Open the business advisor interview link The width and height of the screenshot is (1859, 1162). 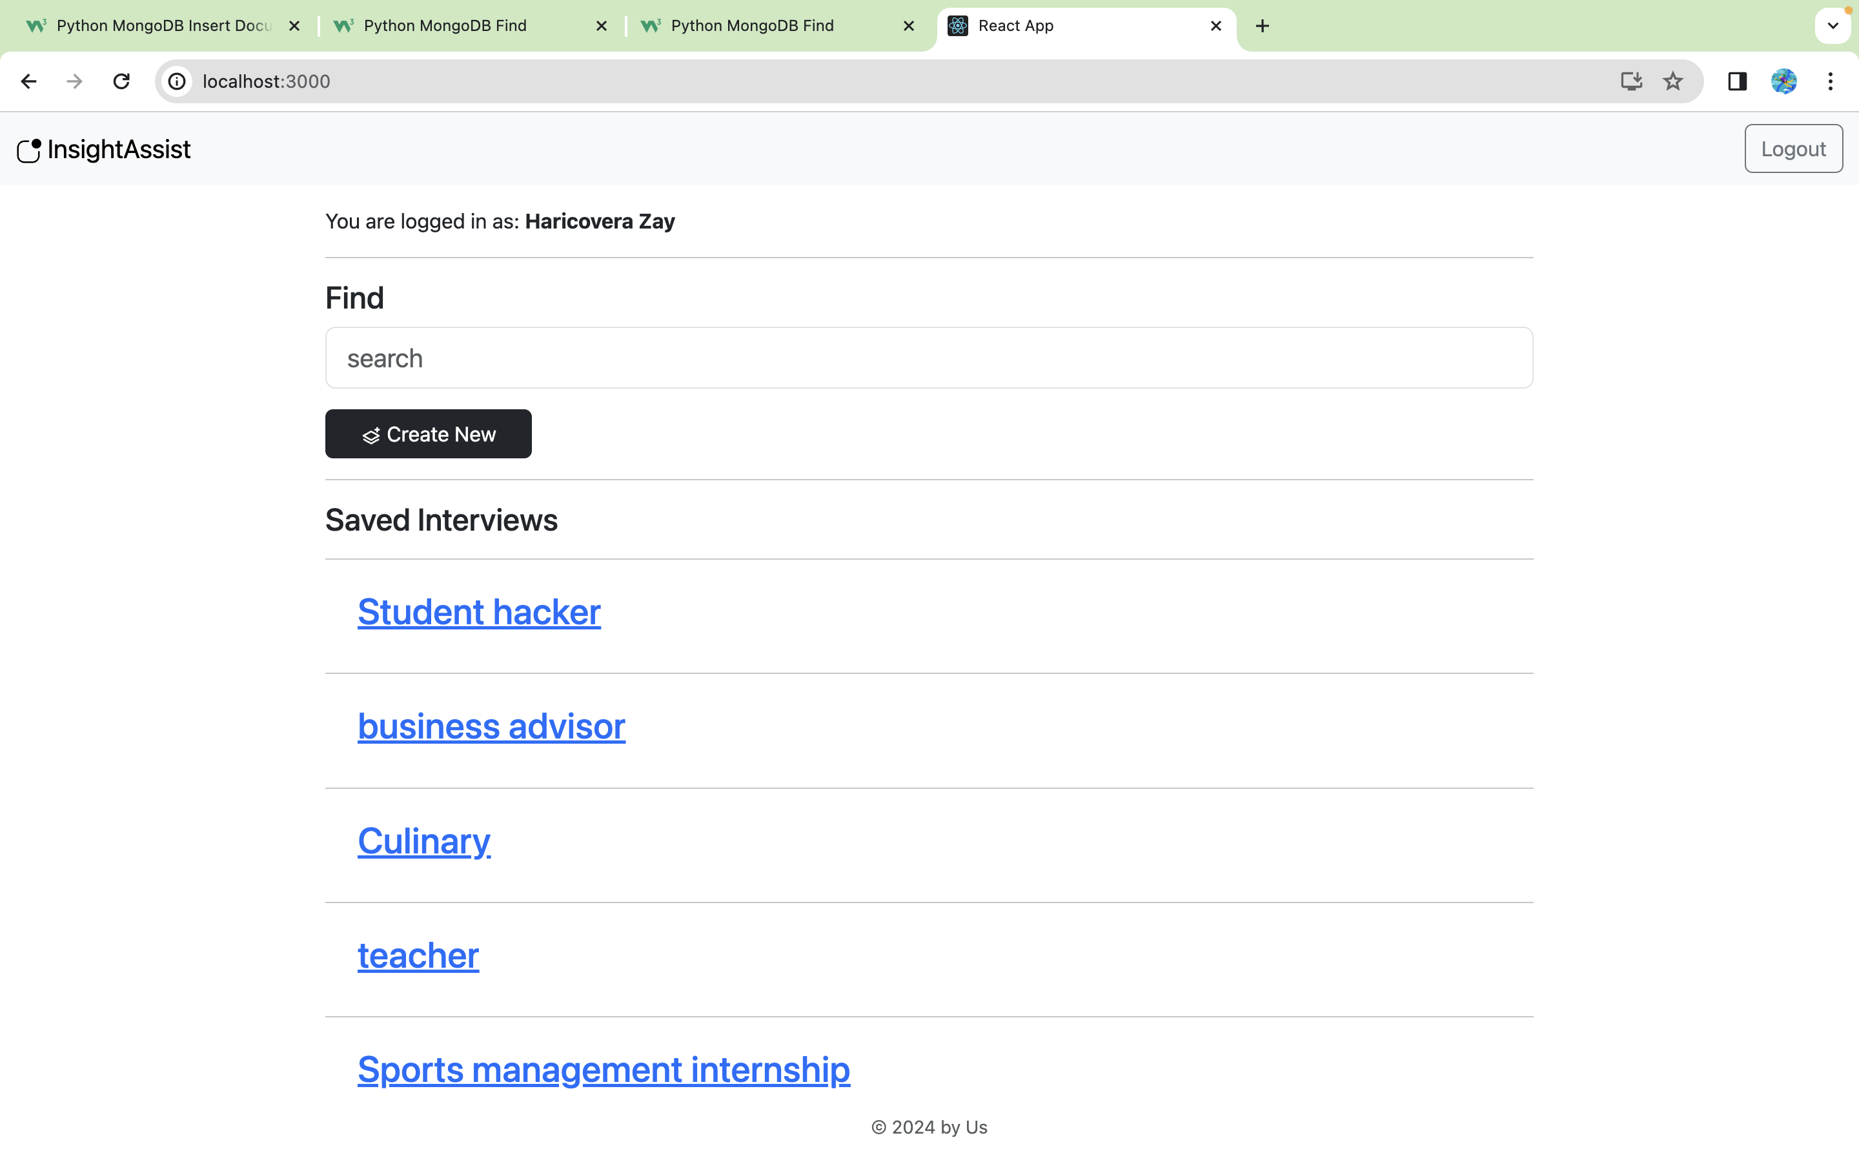click(491, 727)
